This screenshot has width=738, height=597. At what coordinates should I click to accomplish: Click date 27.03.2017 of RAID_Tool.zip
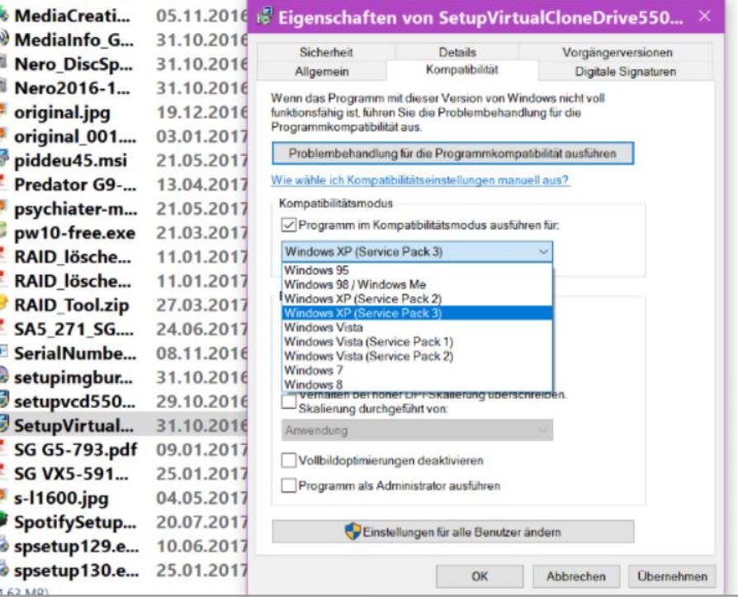click(201, 305)
